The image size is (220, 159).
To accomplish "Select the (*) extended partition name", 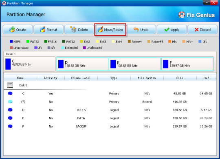I will [23, 102].
